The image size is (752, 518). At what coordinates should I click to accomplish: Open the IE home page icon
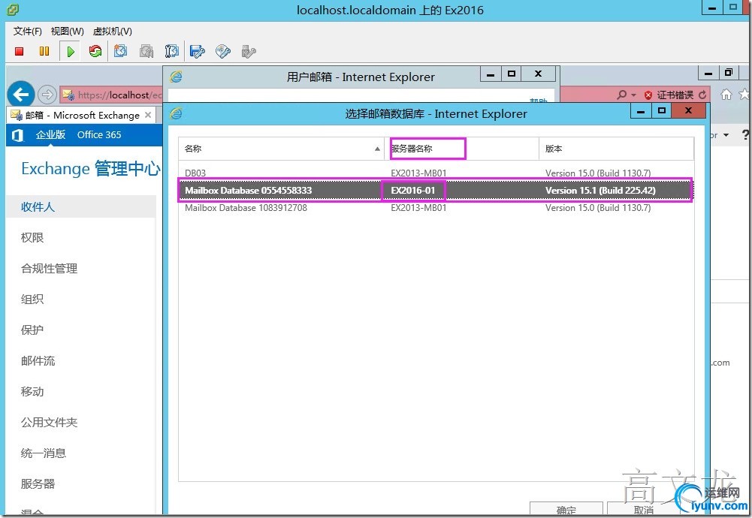726,95
